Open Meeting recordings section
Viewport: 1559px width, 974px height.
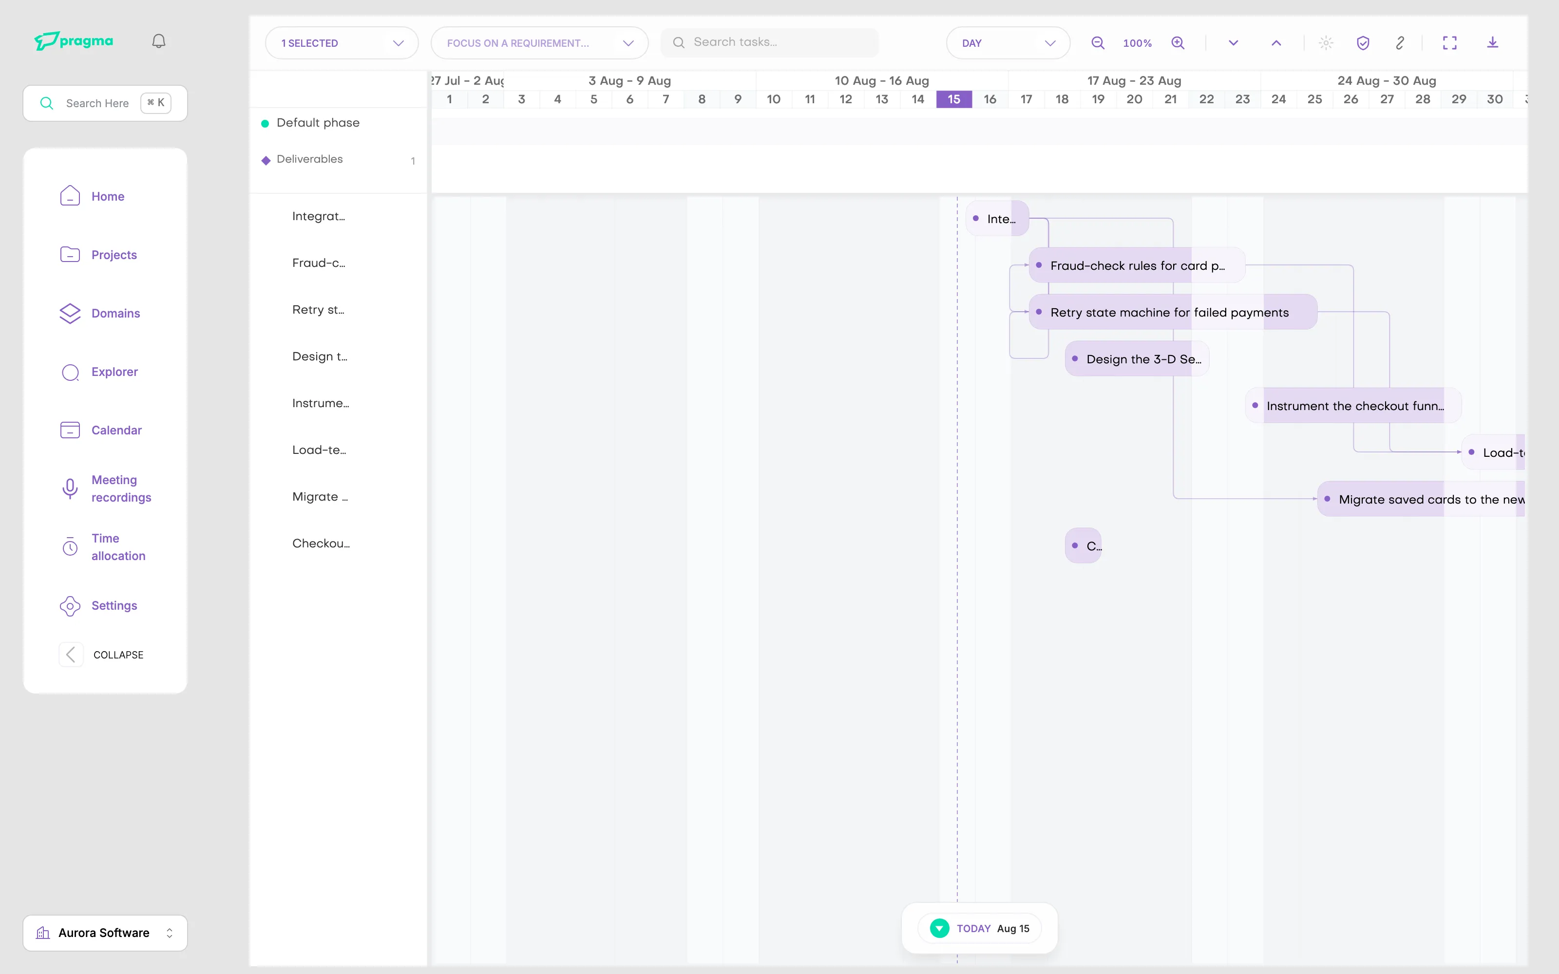coord(121,488)
